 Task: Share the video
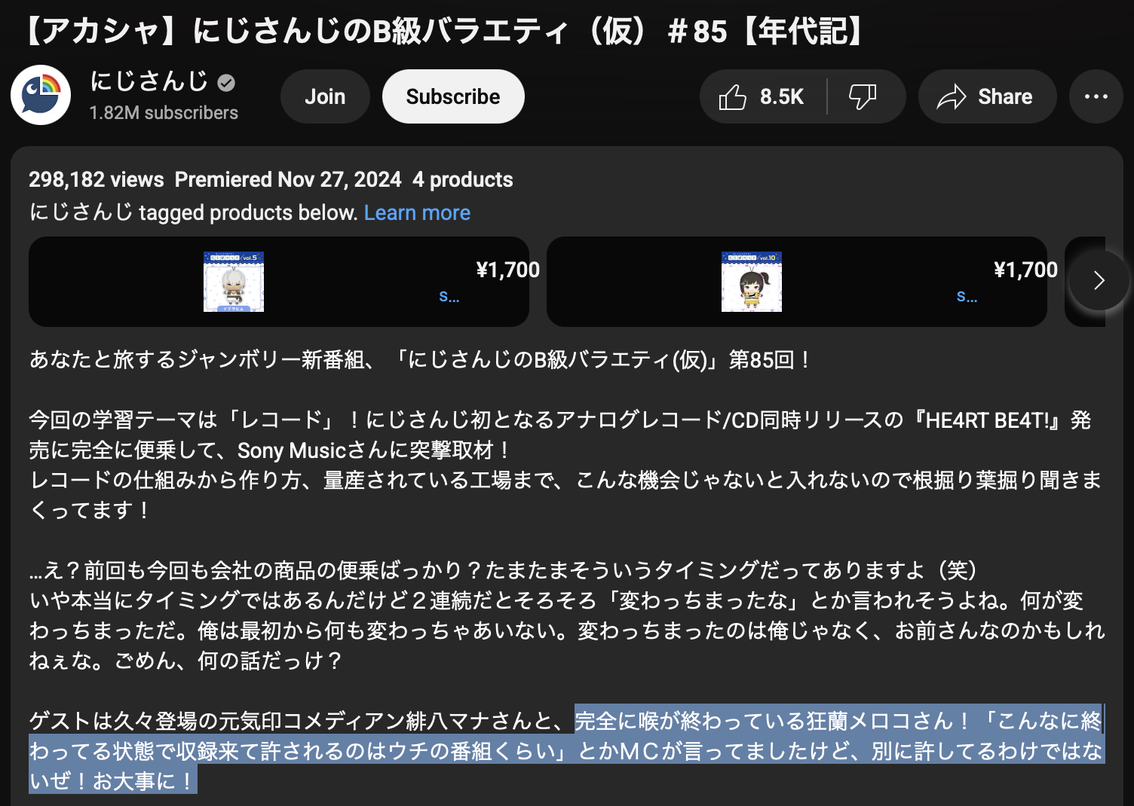coord(987,96)
